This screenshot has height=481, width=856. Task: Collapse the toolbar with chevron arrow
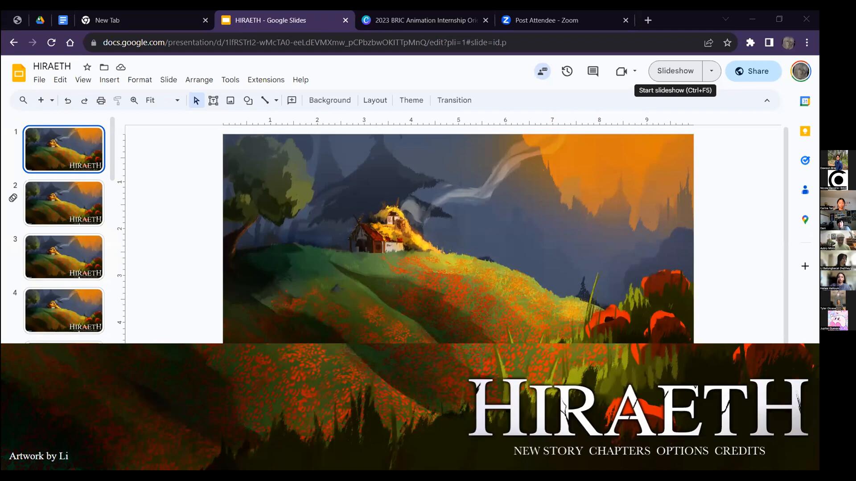click(767, 100)
